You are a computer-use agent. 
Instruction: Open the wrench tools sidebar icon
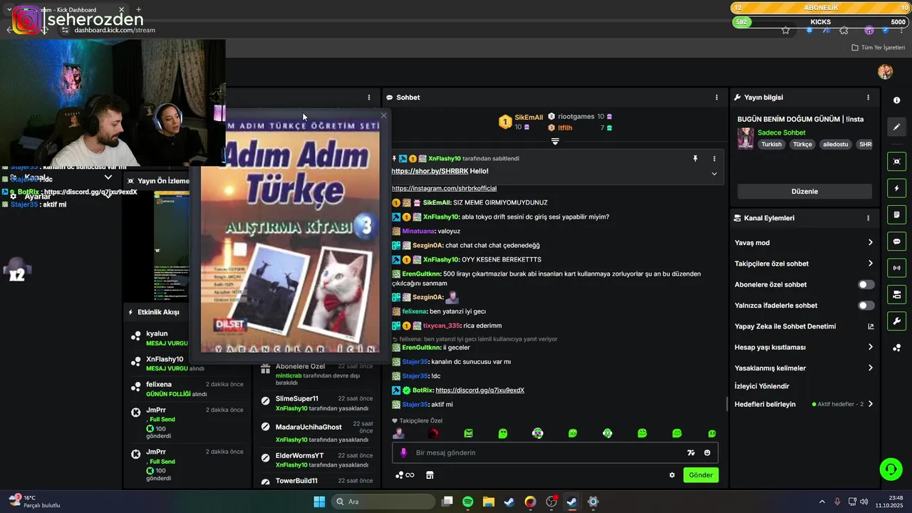tap(896, 321)
